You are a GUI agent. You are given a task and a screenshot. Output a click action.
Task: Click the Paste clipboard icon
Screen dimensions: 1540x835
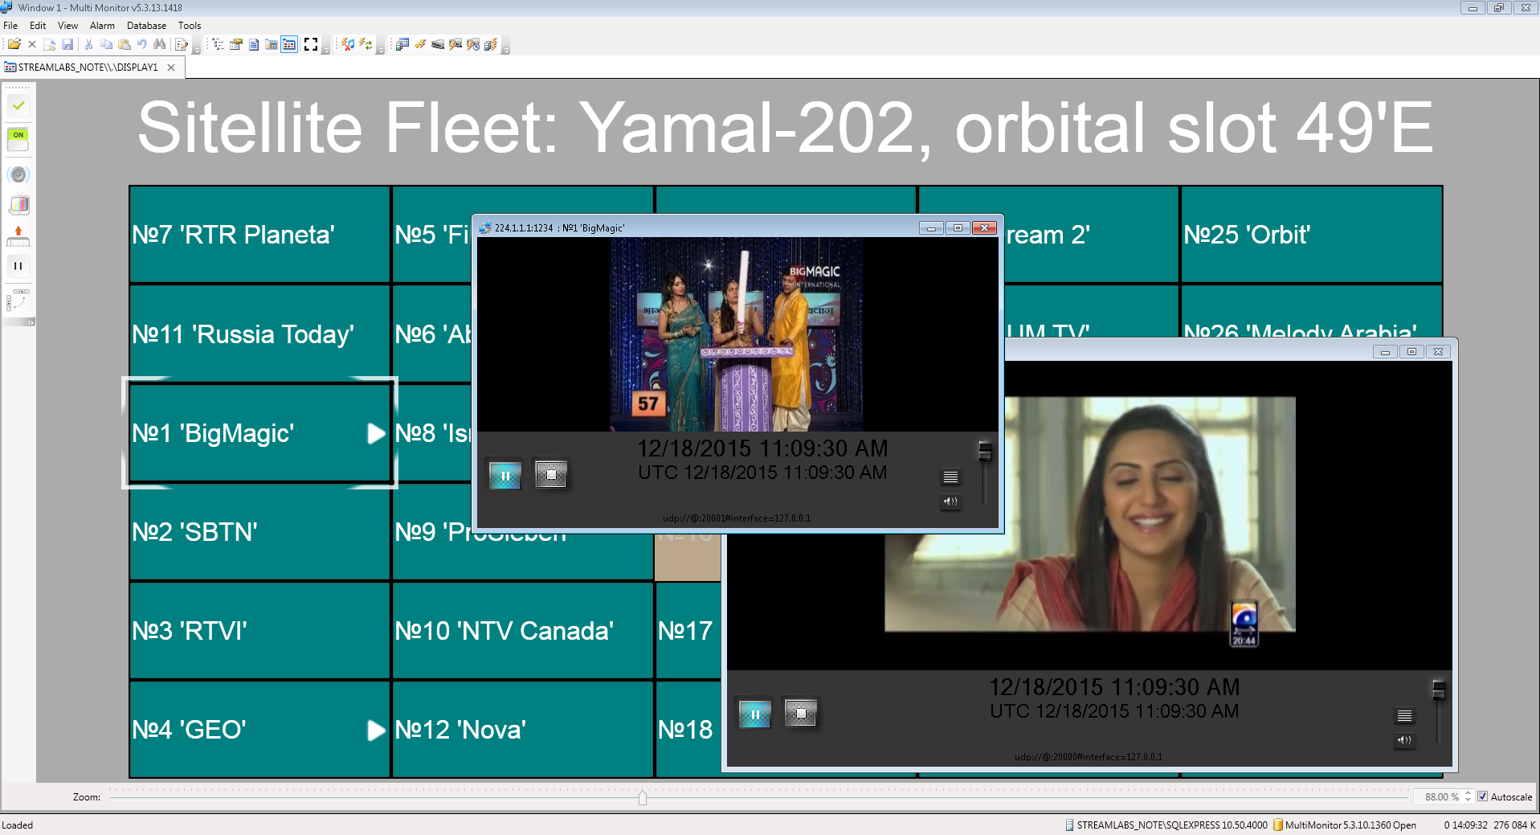[x=125, y=44]
